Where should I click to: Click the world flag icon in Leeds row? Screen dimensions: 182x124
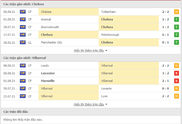[23, 65]
